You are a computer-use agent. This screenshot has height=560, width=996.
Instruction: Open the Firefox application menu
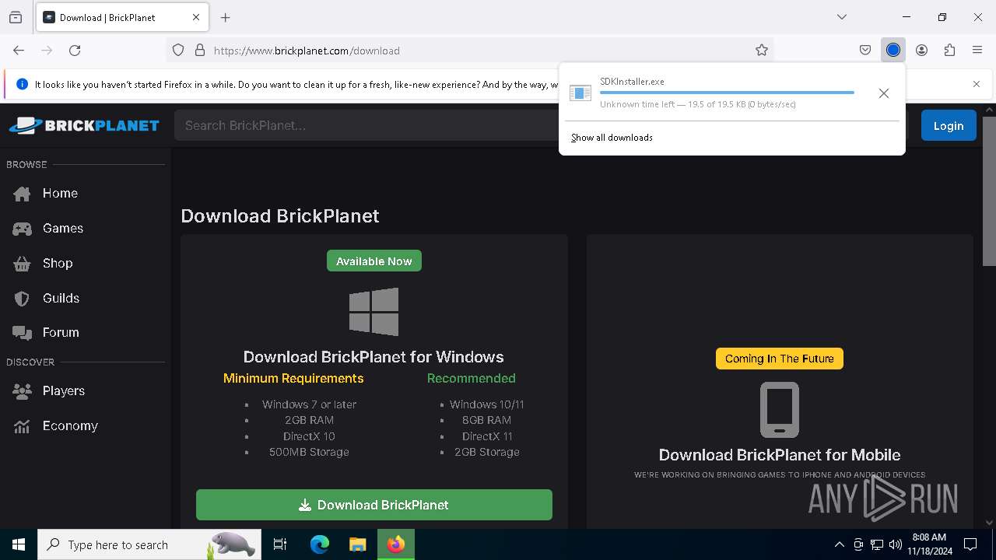pyautogui.click(x=977, y=50)
